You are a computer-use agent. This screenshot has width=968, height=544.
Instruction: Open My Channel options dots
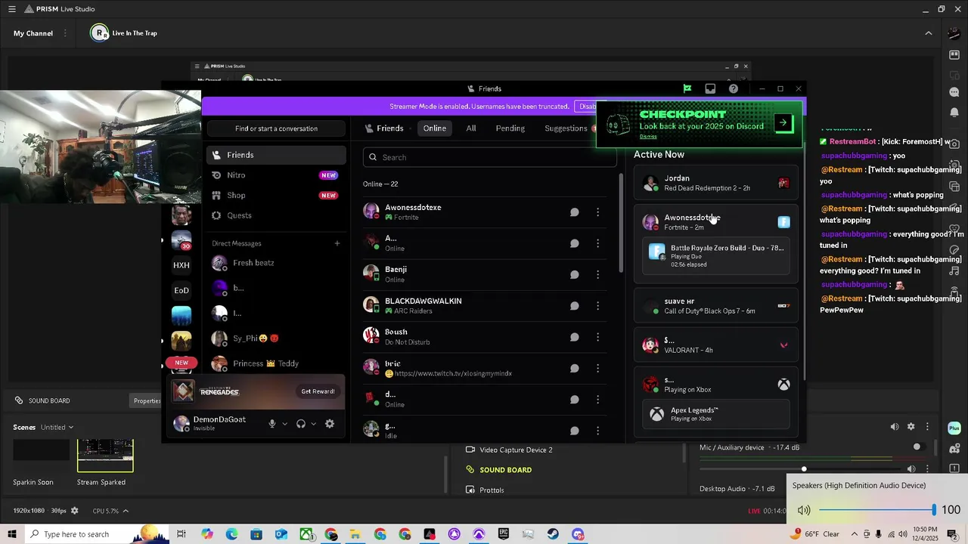click(x=65, y=33)
